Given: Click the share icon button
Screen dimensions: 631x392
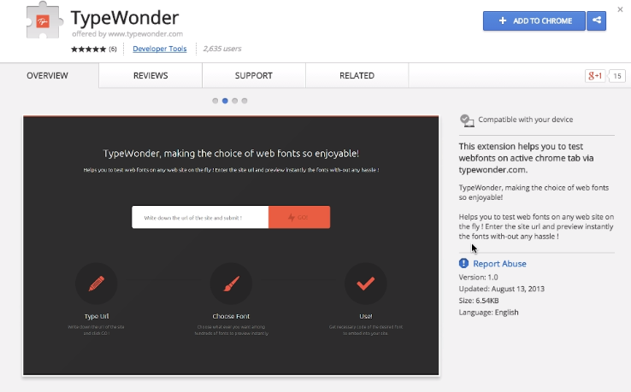Looking at the screenshot, I should [x=597, y=20].
